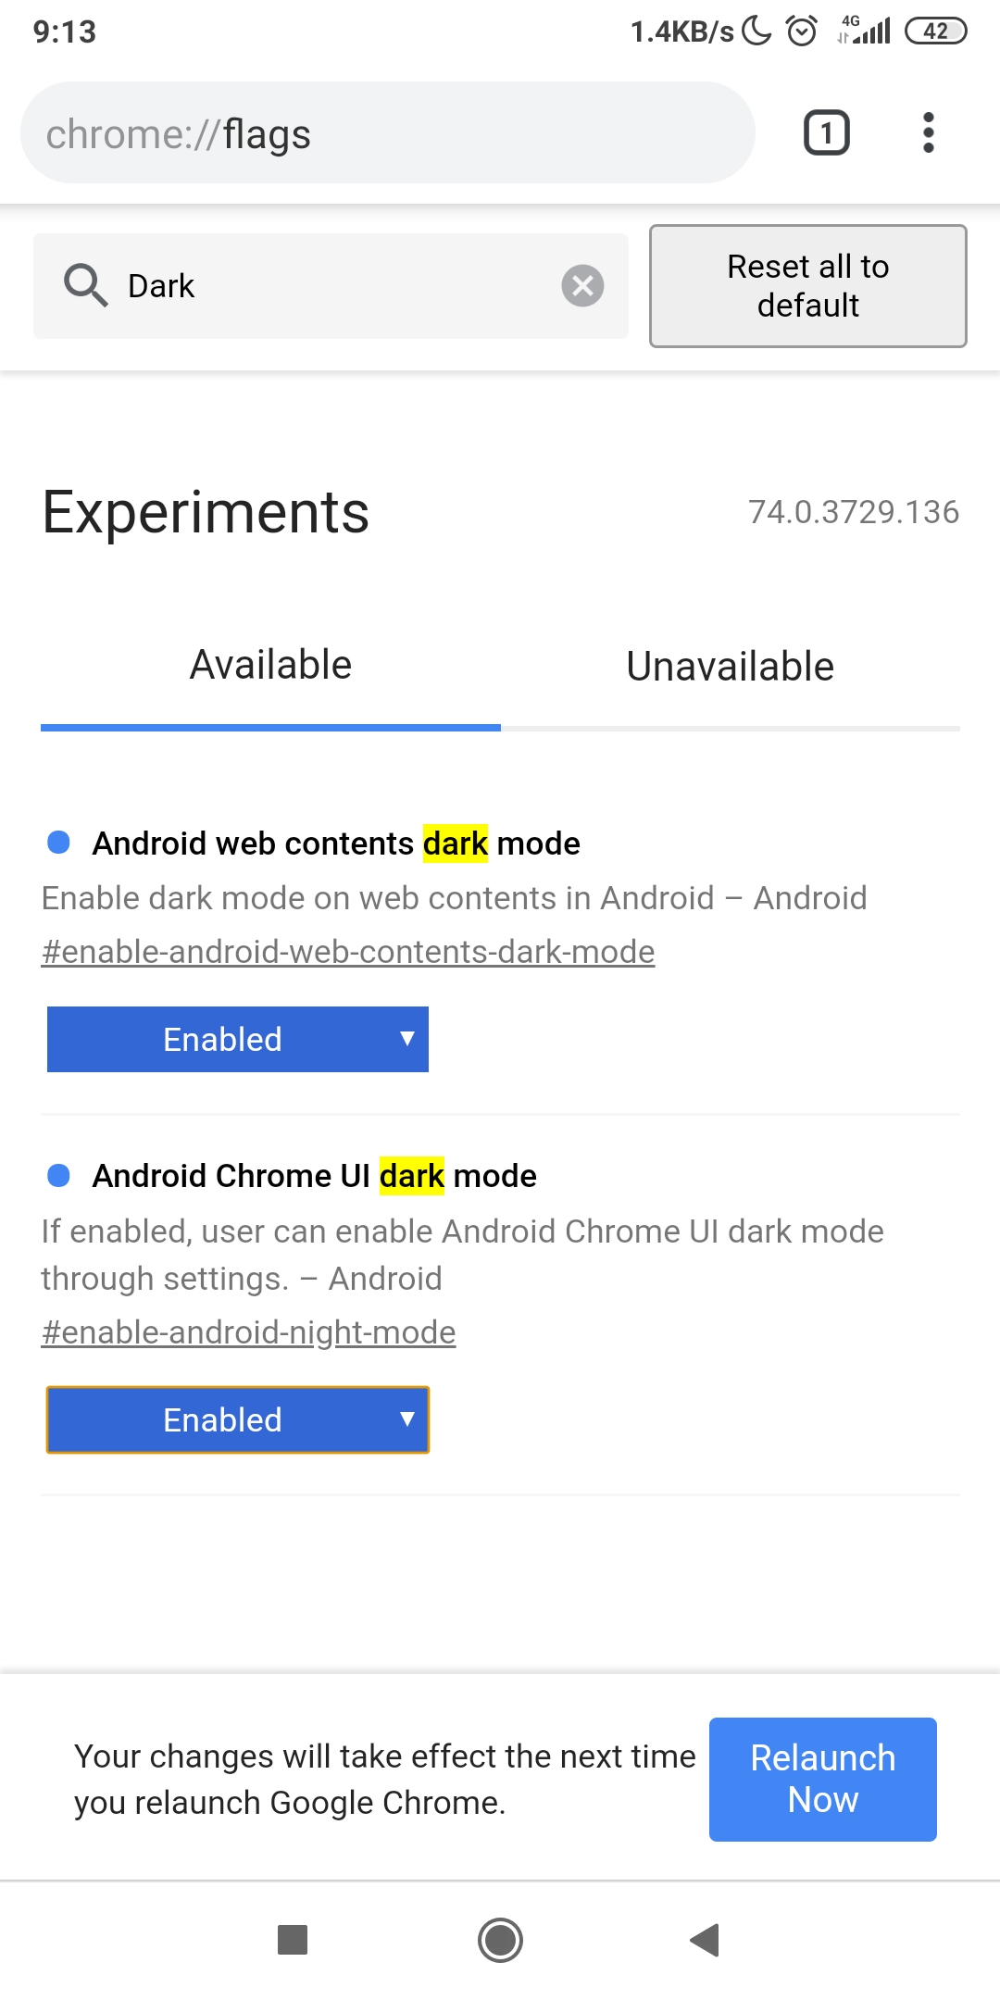The width and height of the screenshot is (1000, 2000).
Task: Open the tab switcher showing 1 tab
Action: [x=826, y=132]
